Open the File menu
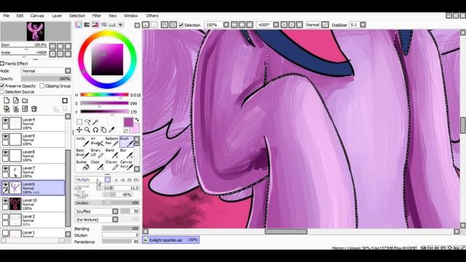This screenshot has height=262, width=466. point(7,16)
